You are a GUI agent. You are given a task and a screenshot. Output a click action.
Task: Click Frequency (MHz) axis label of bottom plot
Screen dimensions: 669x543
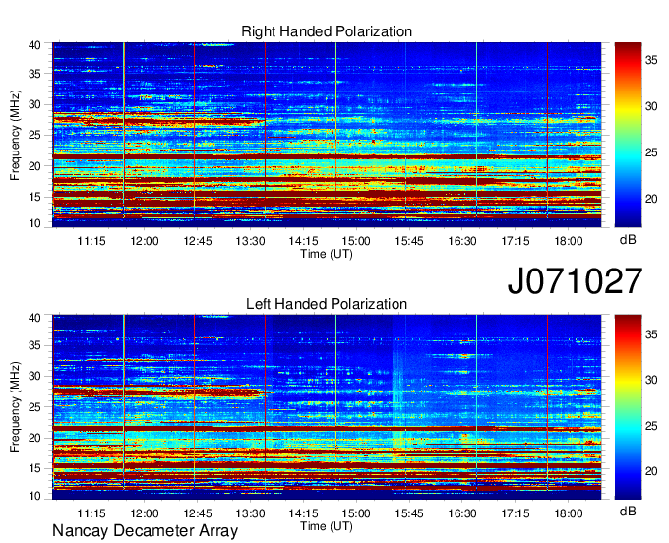click(x=15, y=407)
